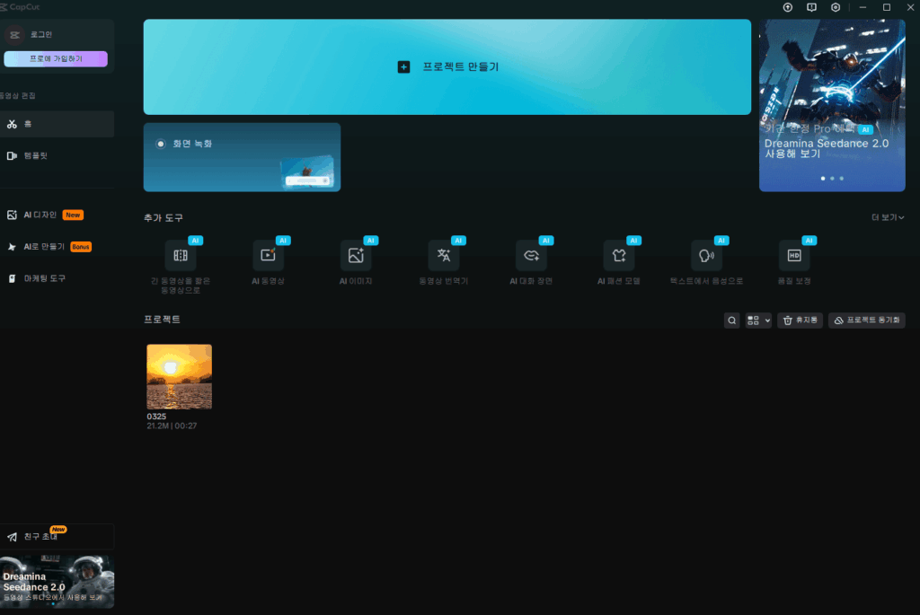The width and height of the screenshot is (920, 615).
Task: Switch to second banner carousel dot
Action: click(832, 179)
